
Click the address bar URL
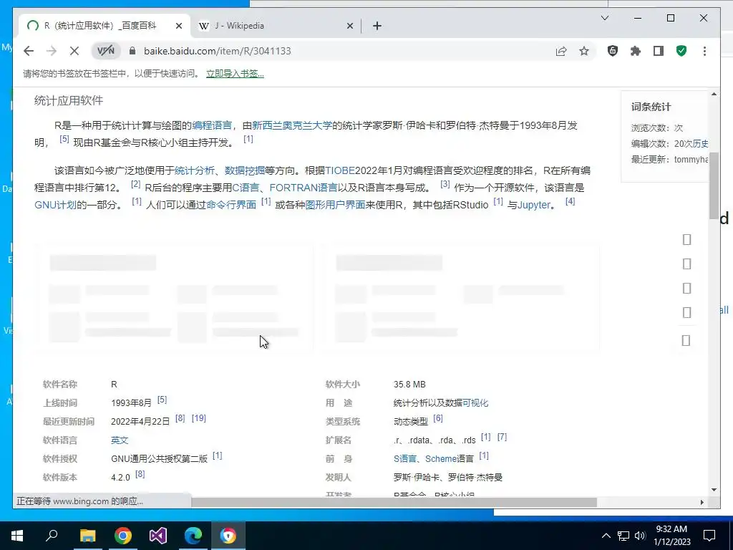218,51
